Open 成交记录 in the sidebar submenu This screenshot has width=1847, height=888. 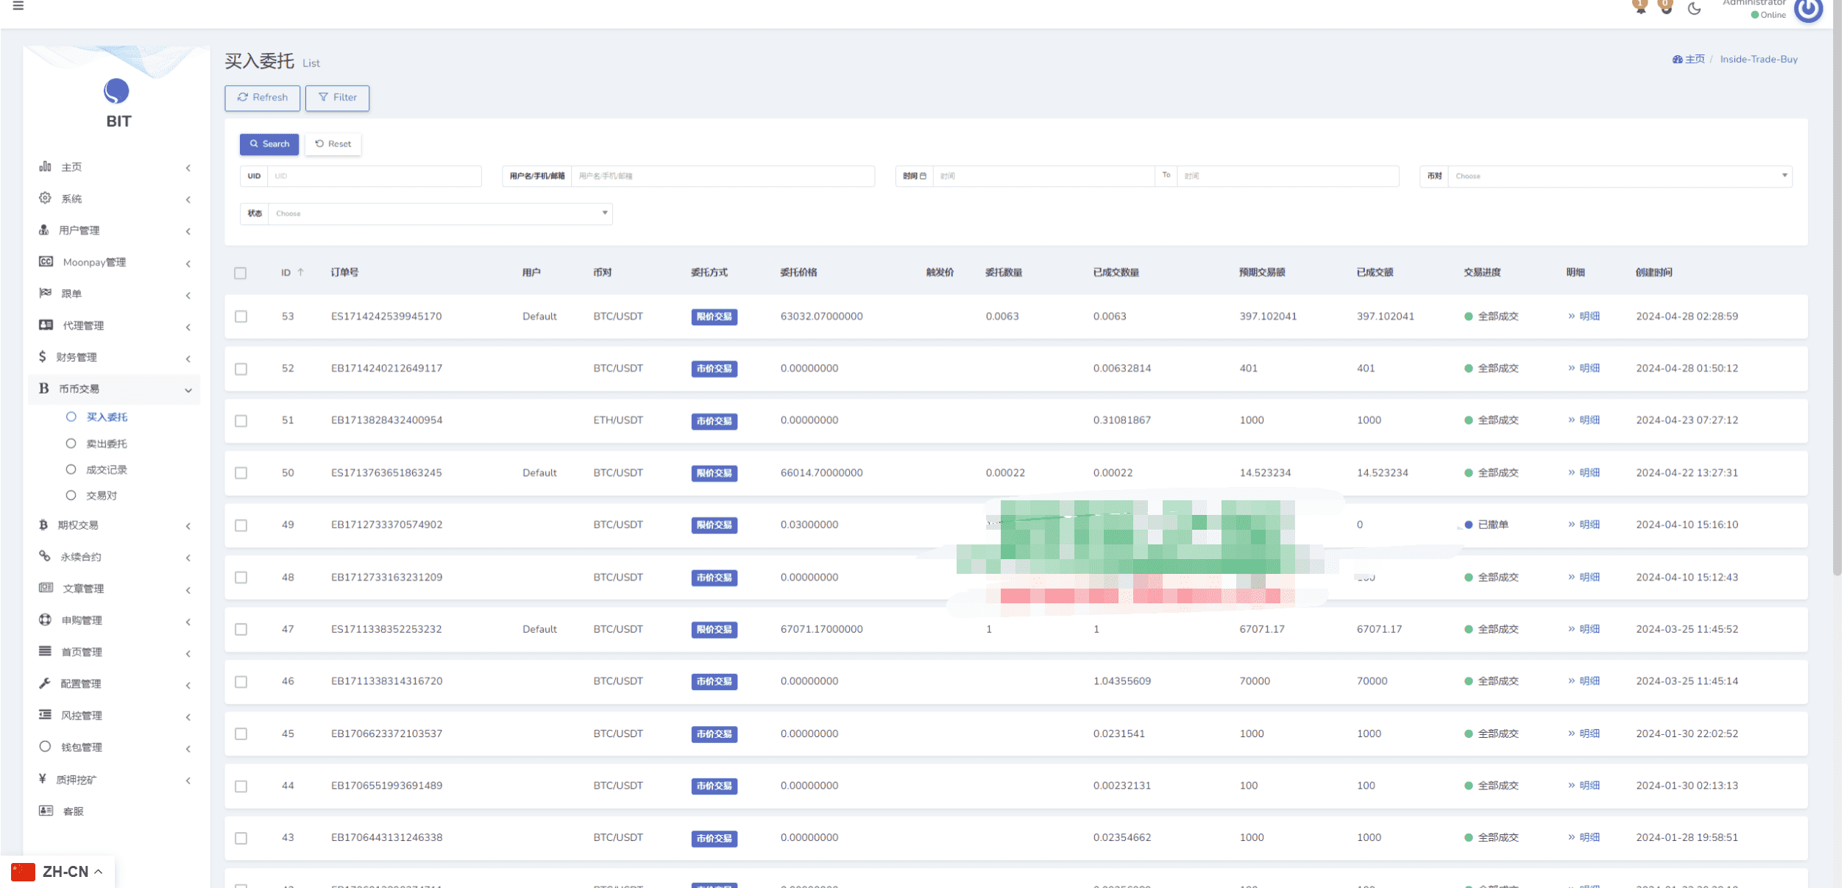tap(107, 469)
